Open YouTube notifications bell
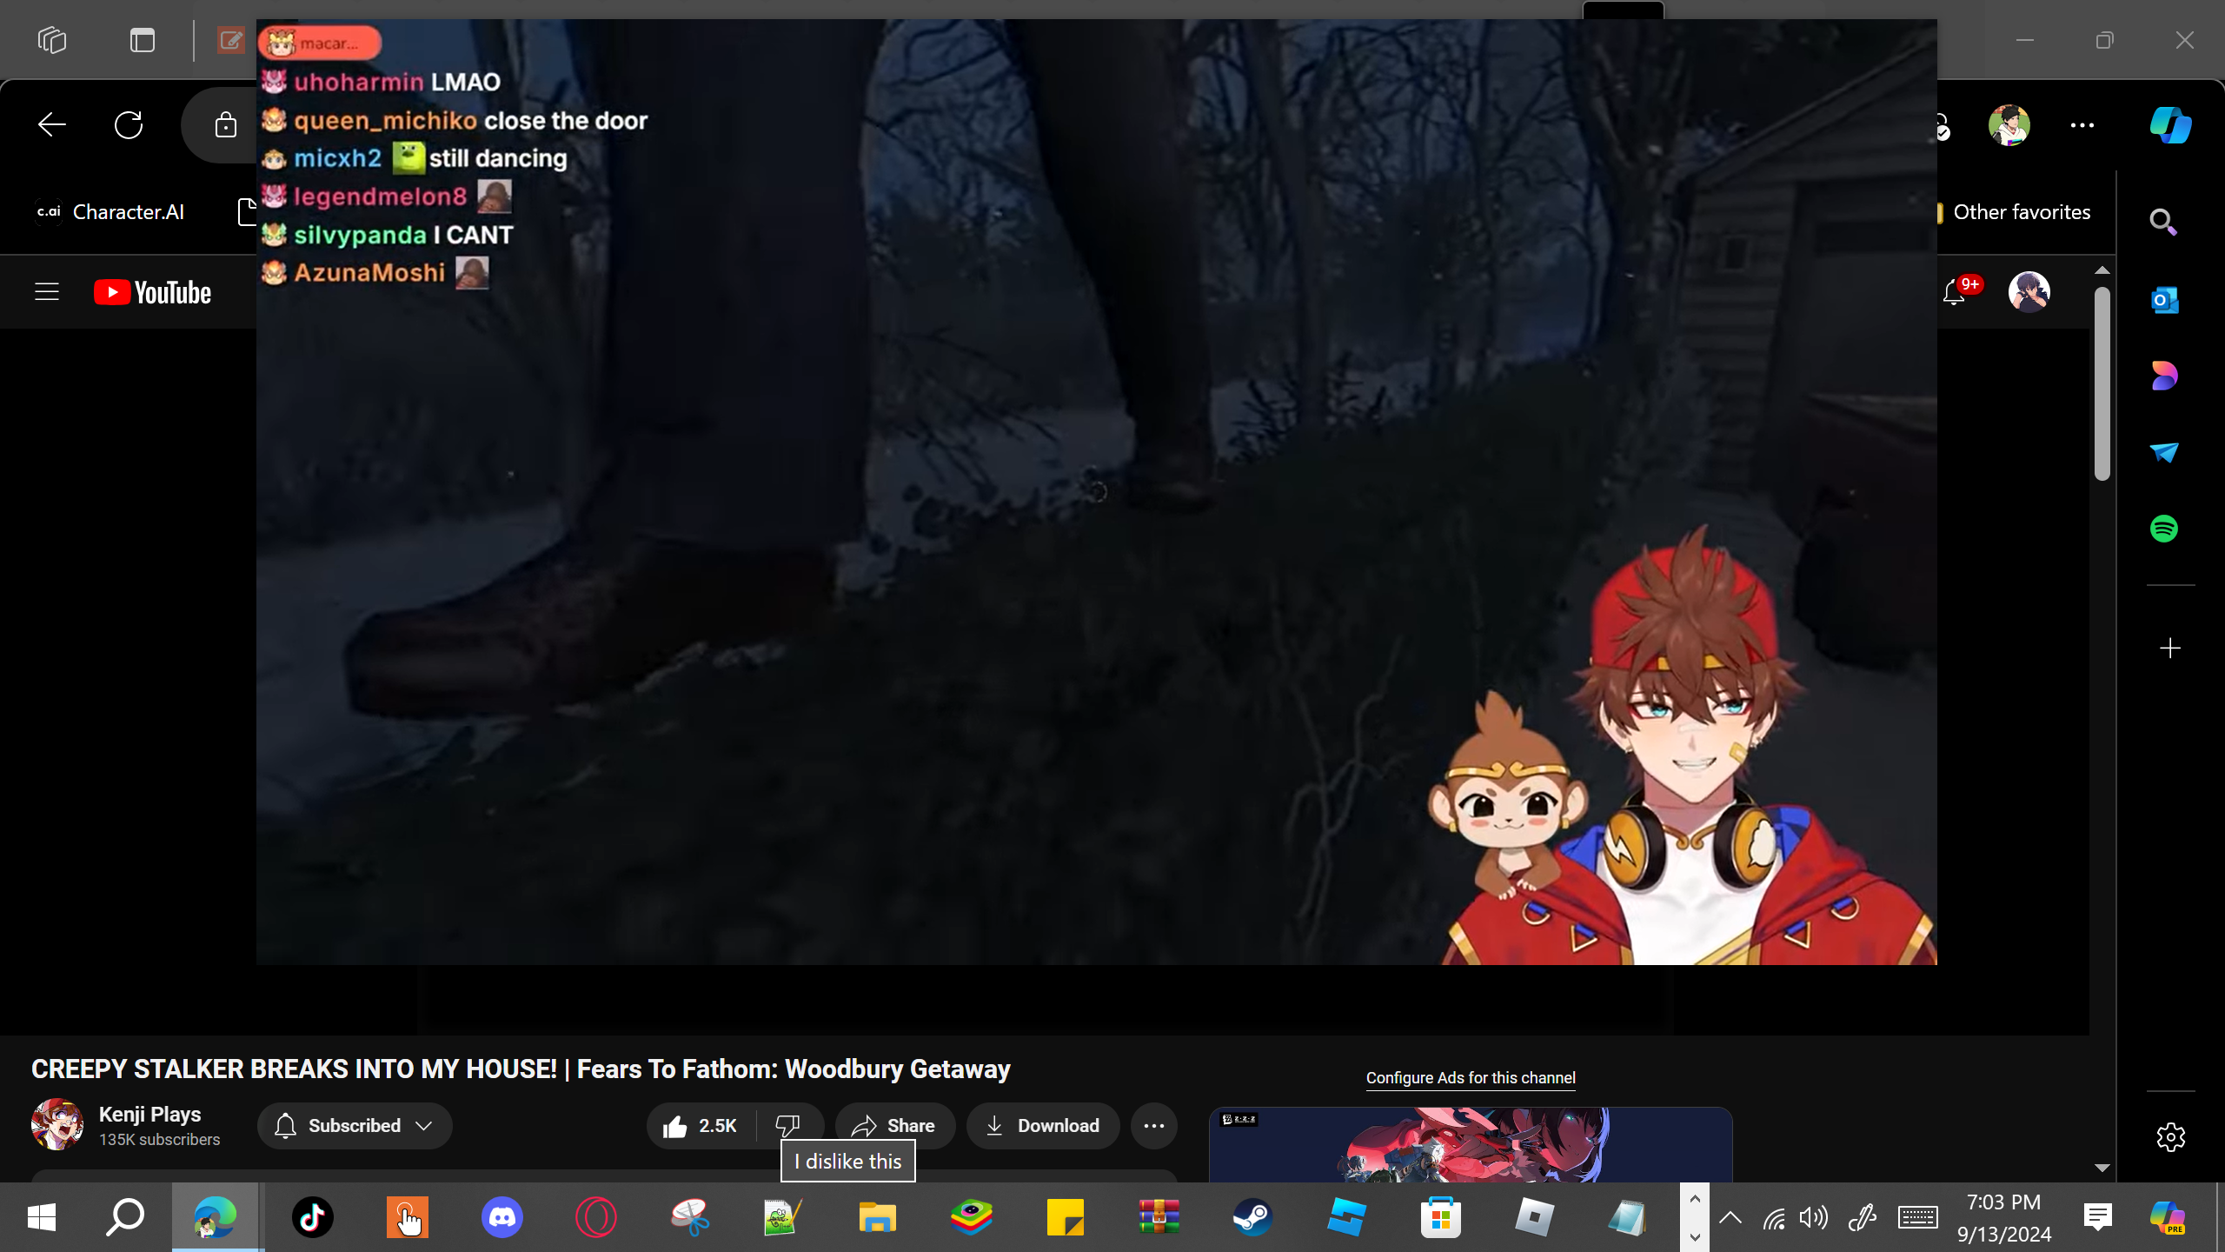 pos(1954,292)
